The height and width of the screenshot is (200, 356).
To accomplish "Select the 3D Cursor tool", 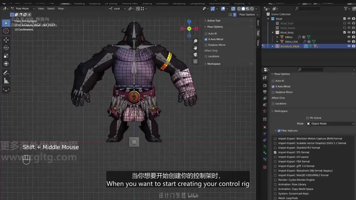I will point(6,31).
